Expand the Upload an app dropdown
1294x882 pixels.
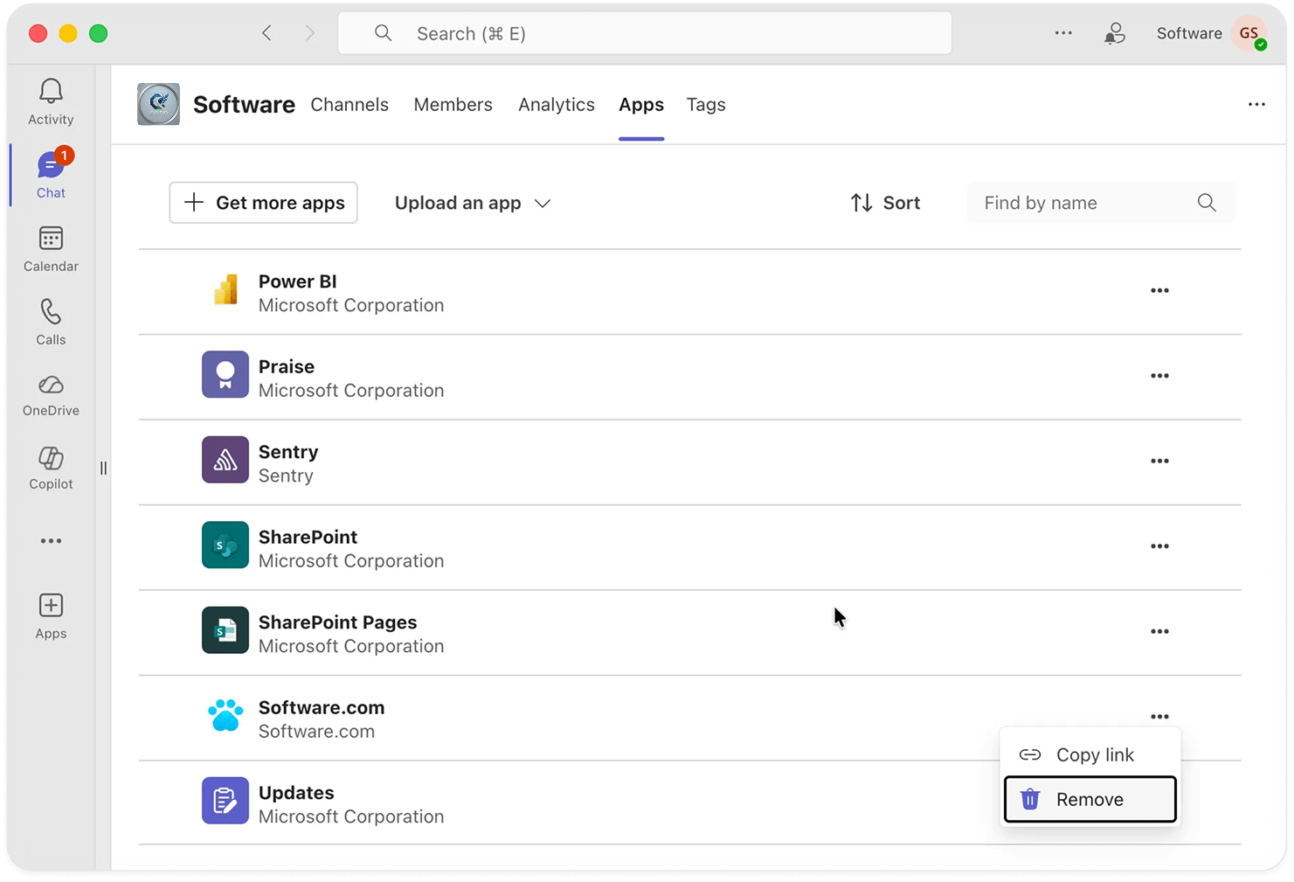point(472,202)
